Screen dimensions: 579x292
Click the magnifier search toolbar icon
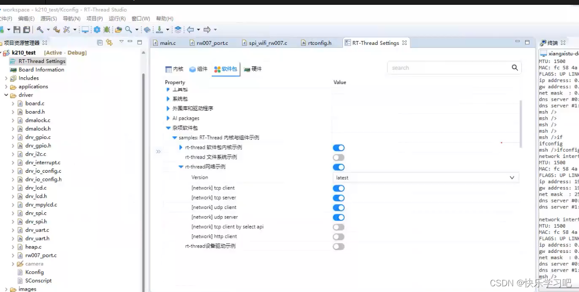coord(129,30)
